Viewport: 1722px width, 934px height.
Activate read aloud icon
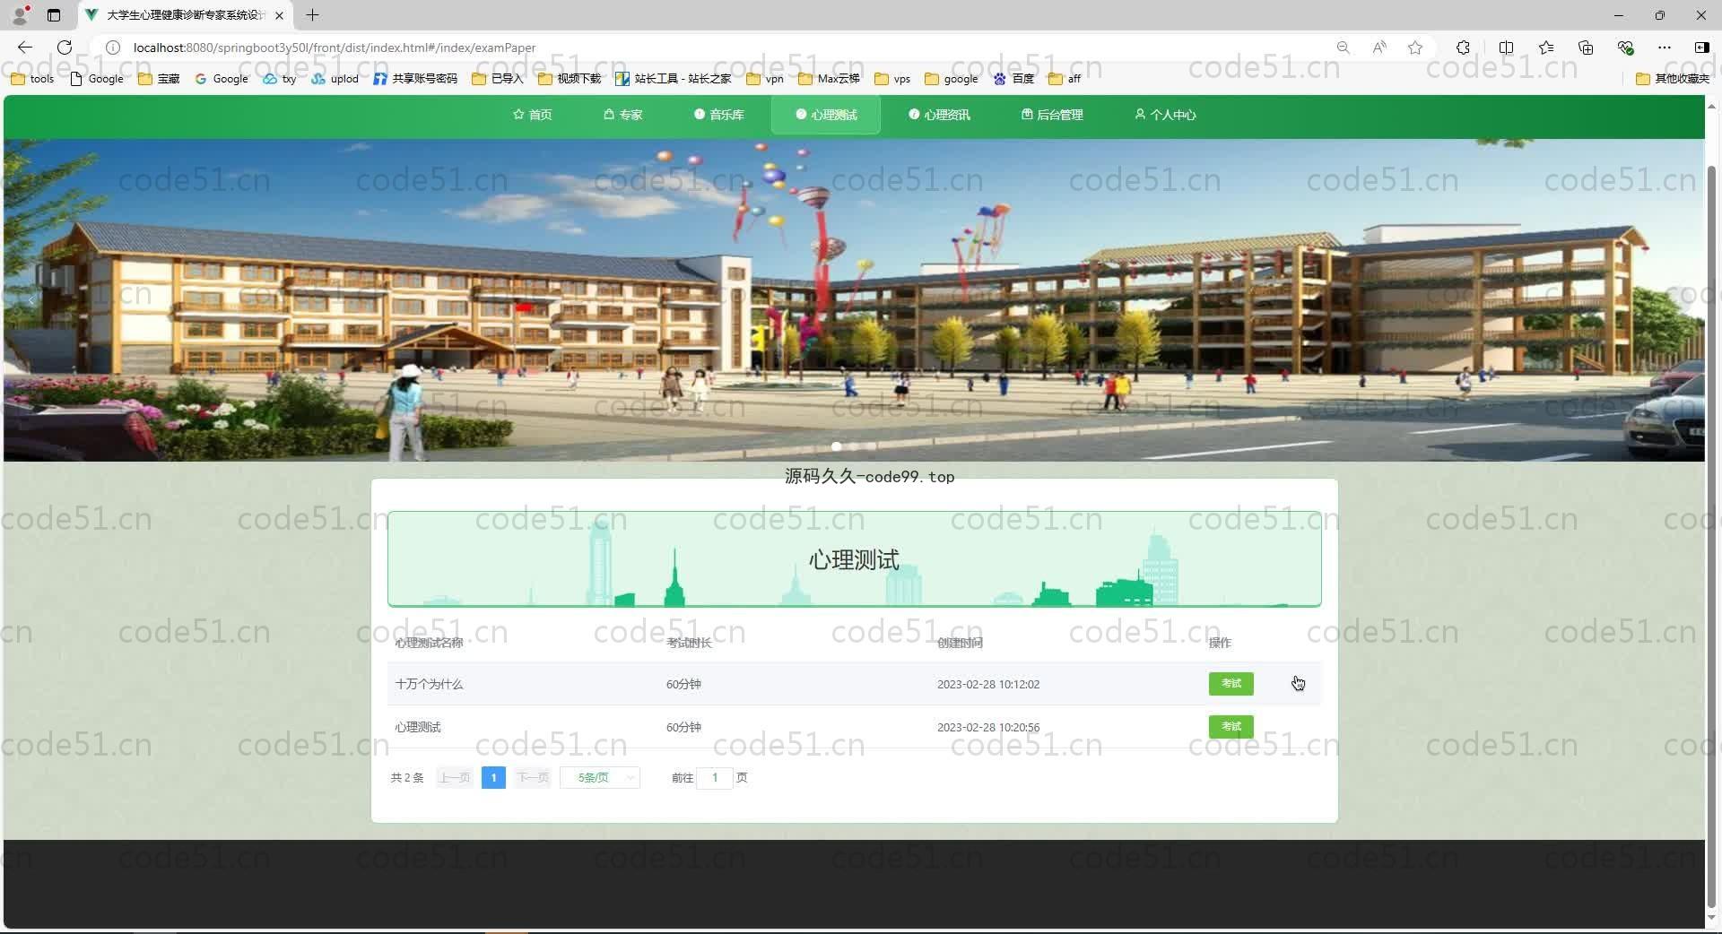[1379, 48]
